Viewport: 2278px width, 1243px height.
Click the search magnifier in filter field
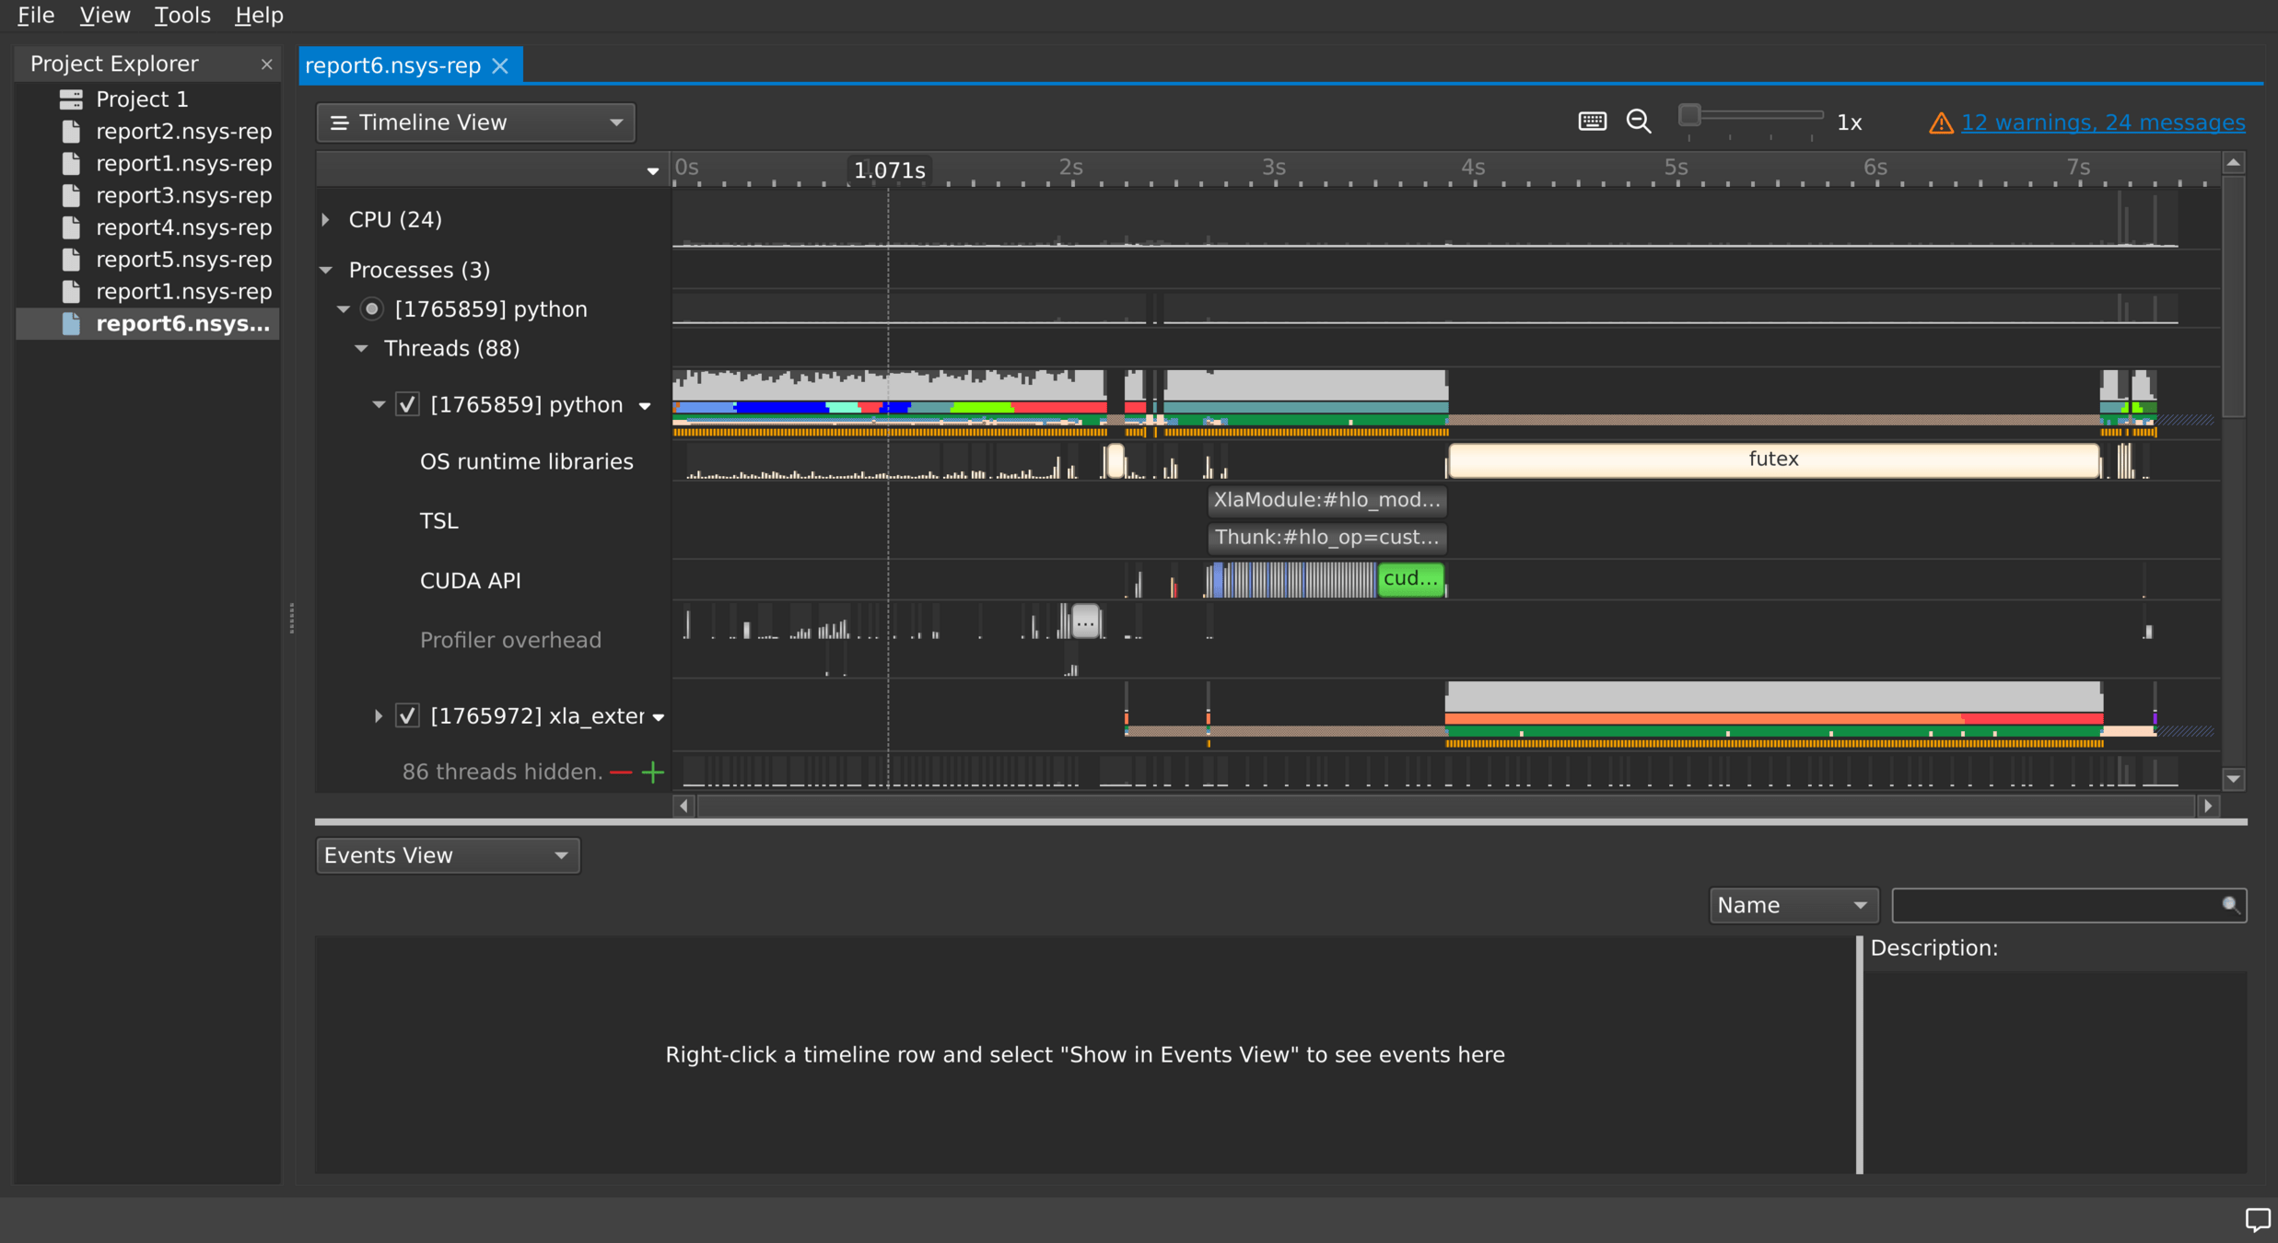tap(2230, 905)
